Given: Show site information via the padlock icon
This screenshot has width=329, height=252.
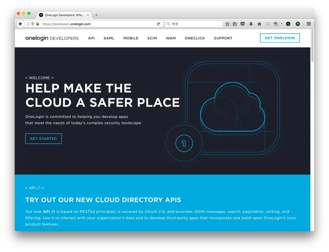Looking at the screenshot, I should tap(38, 24).
